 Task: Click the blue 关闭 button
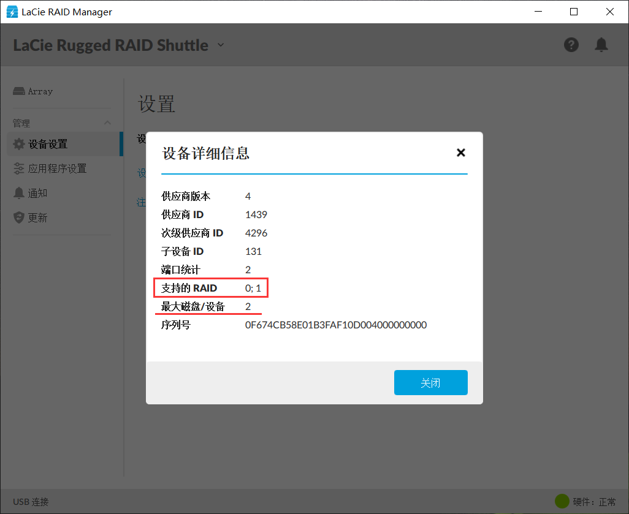pos(431,382)
